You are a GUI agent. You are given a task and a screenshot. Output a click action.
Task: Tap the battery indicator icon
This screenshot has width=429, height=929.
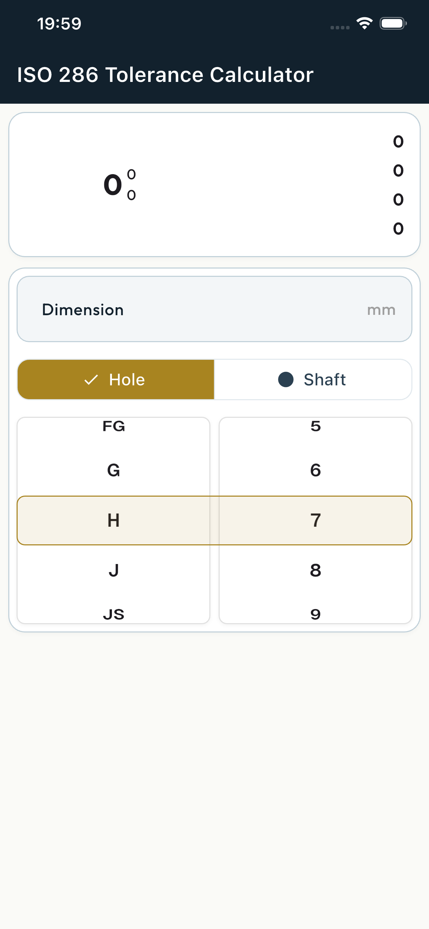tap(393, 24)
